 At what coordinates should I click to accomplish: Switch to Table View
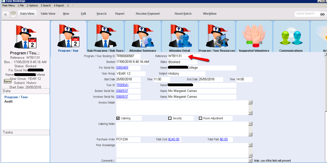pyautogui.click(x=48, y=14)
